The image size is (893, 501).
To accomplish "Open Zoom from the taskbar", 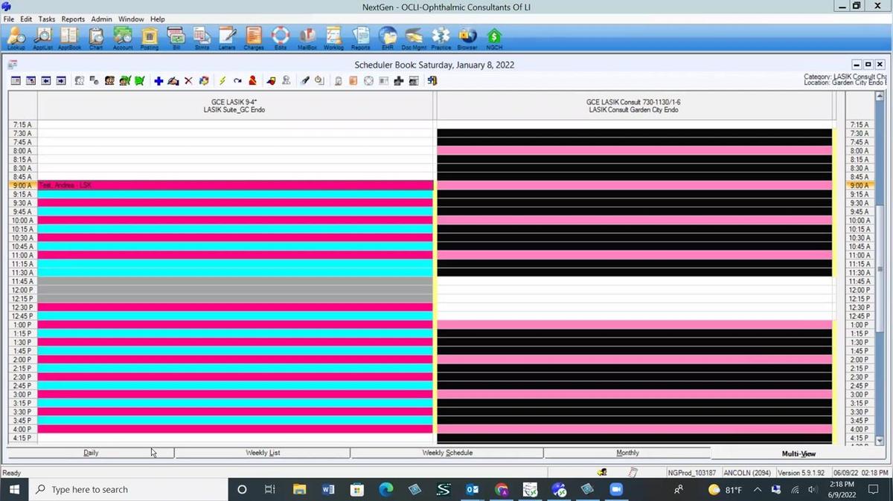I will pos(616,490).
